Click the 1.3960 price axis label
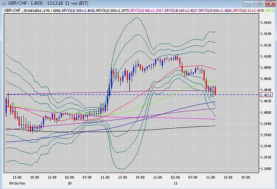This screenshot has height=189, width=277. coord(266,135)
